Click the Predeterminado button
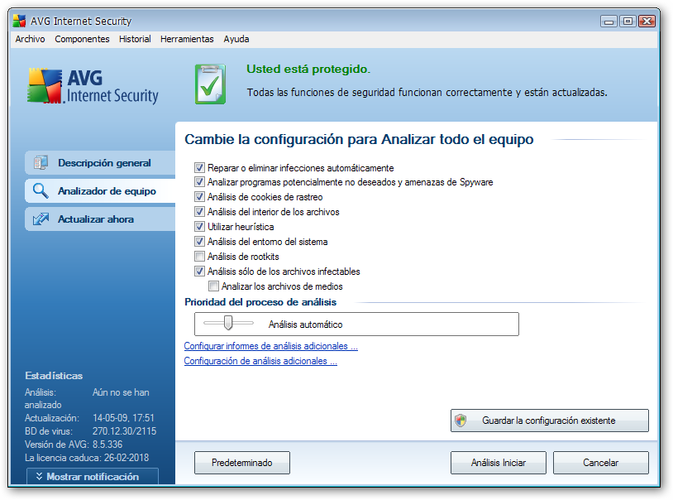The width and height of the screenshot is (673, 500). 242,463
